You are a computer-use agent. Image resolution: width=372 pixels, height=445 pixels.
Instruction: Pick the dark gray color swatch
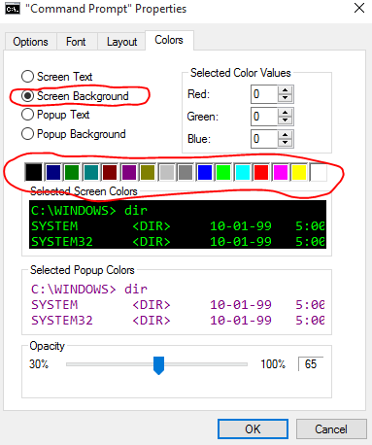(x=186, y=172)
